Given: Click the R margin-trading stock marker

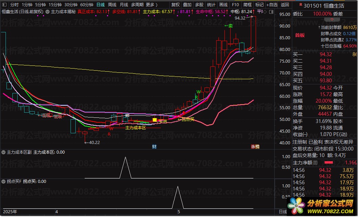Looking at the screenshot, I should [300, 4].
